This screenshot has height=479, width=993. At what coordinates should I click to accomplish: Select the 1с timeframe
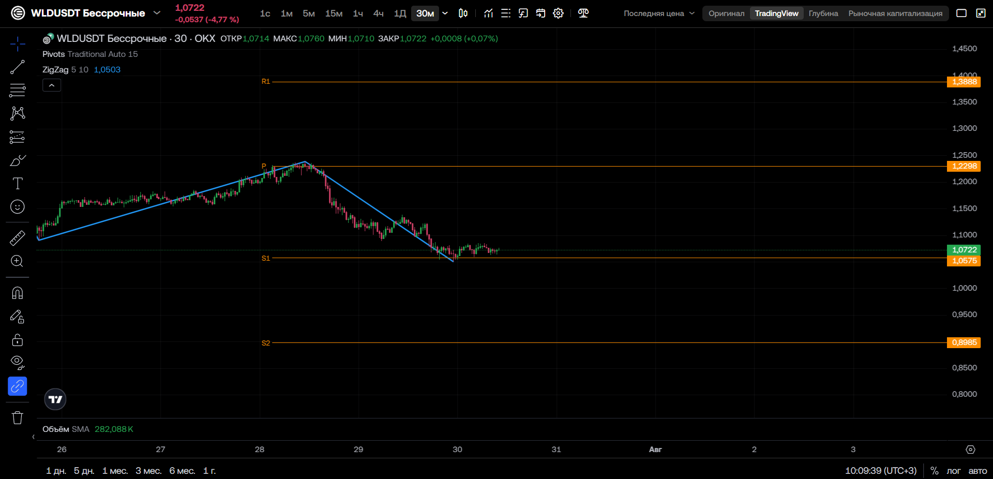(x=265, y=13)
